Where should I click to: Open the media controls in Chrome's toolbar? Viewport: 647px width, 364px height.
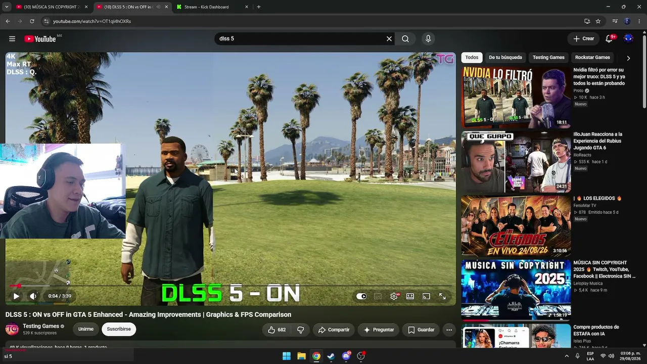tap(615, 21)
